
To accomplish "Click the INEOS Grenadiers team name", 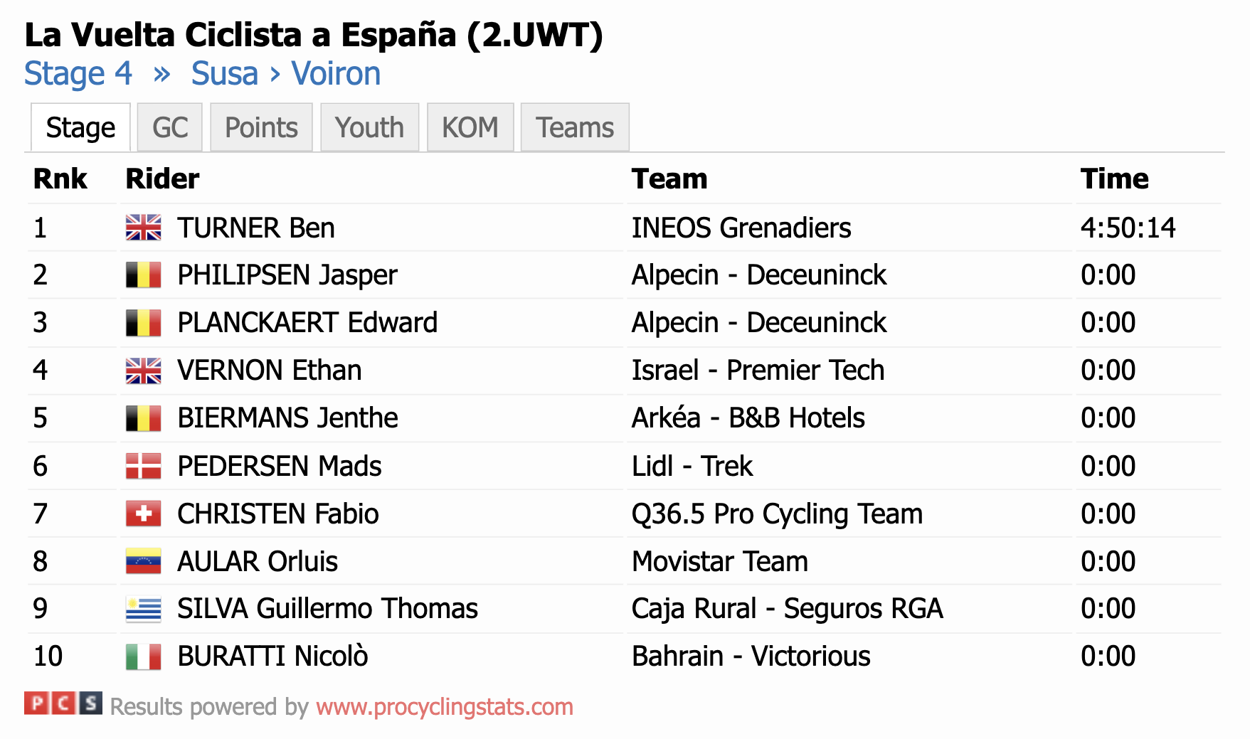I will pos(741,228).
